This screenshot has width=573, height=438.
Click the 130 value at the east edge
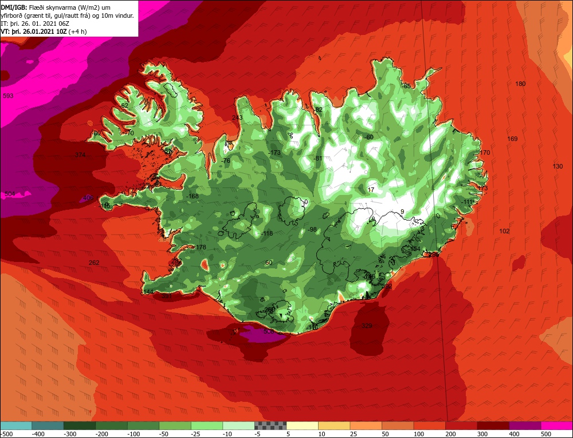coord(558,166)
